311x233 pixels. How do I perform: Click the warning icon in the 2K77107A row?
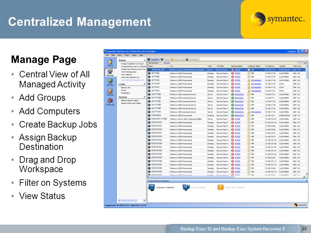click(x=249, y=80)
